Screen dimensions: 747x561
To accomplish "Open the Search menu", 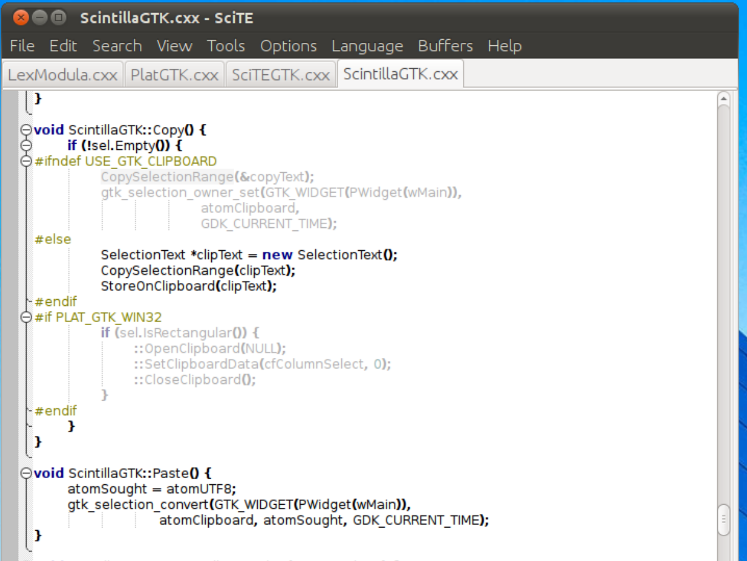I will pos(118,46).
